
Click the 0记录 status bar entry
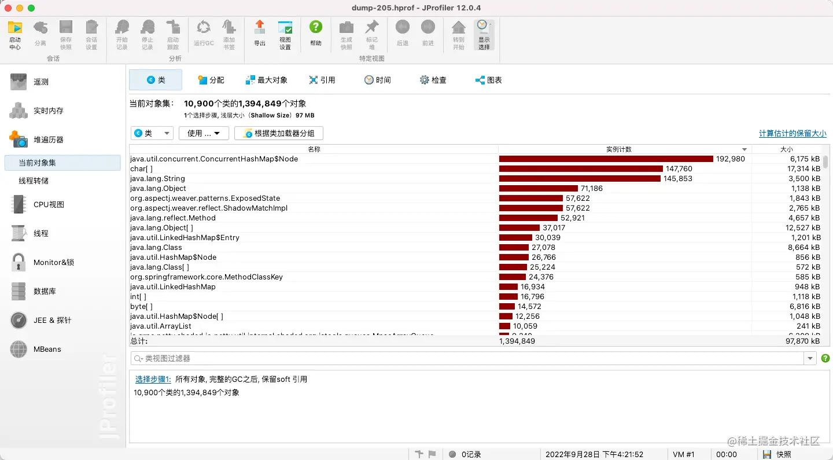[x=465, y=454]
